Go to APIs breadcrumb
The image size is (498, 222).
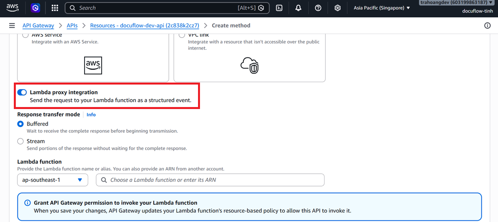tap(72, 25)
